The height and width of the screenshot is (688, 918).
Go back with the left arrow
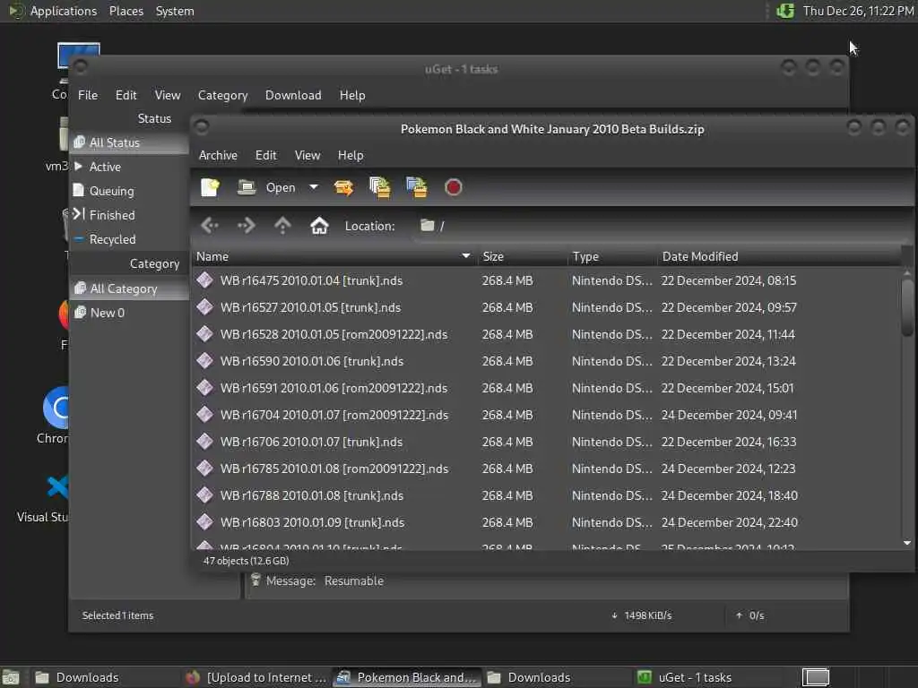[x=210, y=225]
